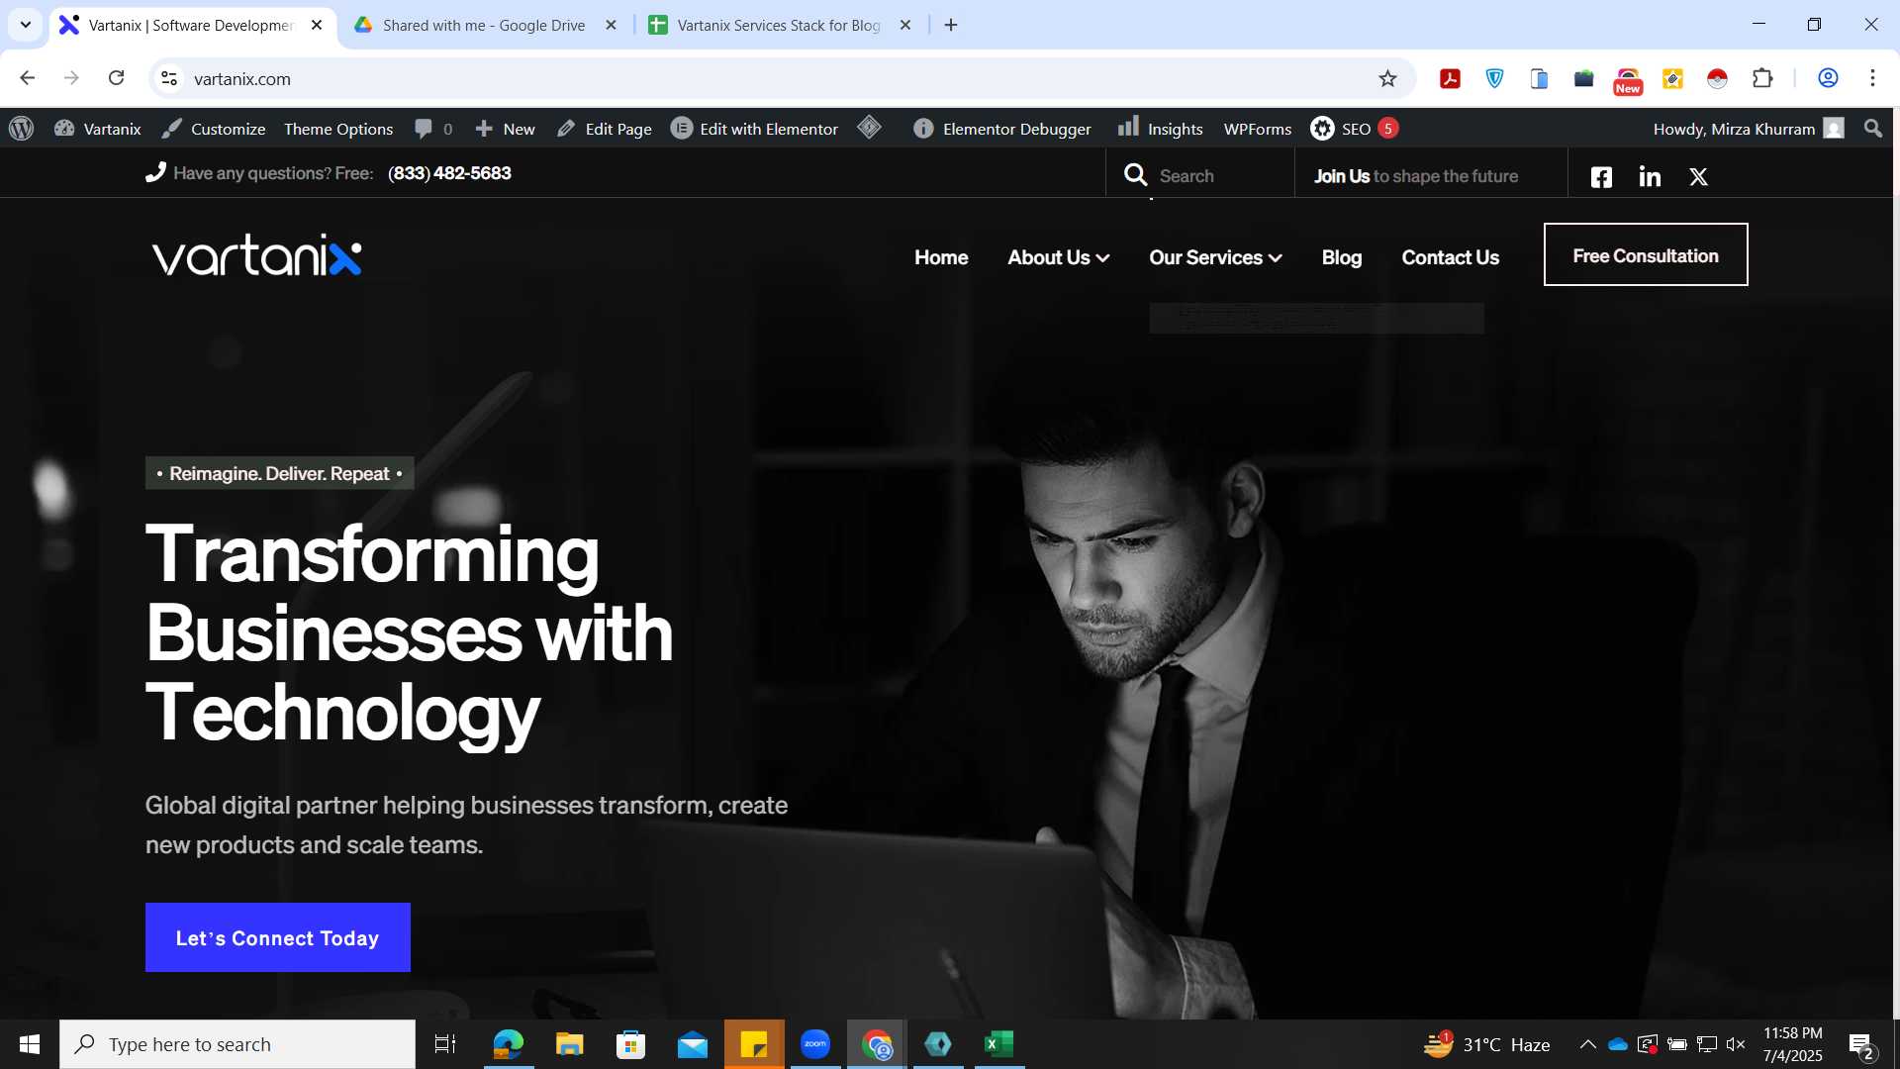Open the SEO menu with 5 notifications
The height and width of the screenshot is (1069, 1900).
(x=1354, y=129)
